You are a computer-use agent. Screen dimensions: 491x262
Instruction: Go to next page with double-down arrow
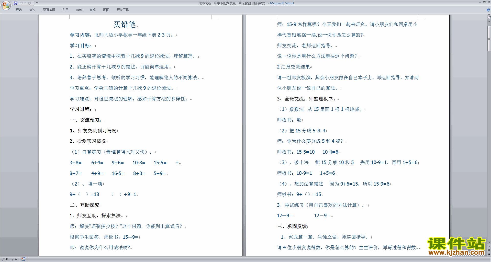489,254
